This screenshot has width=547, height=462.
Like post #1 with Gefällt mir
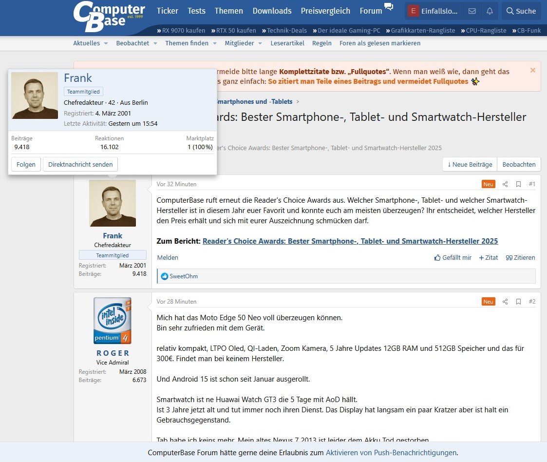(x=453, y=257)
